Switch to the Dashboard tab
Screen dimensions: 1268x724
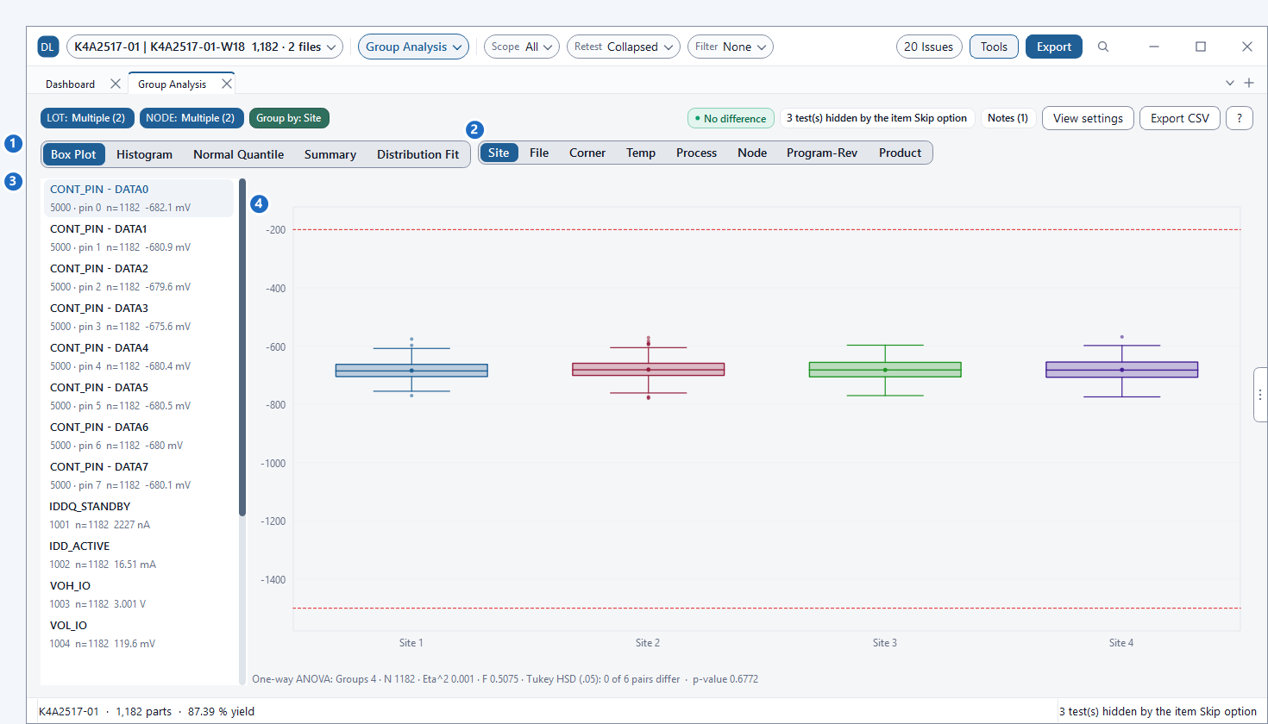pos(71,84)
